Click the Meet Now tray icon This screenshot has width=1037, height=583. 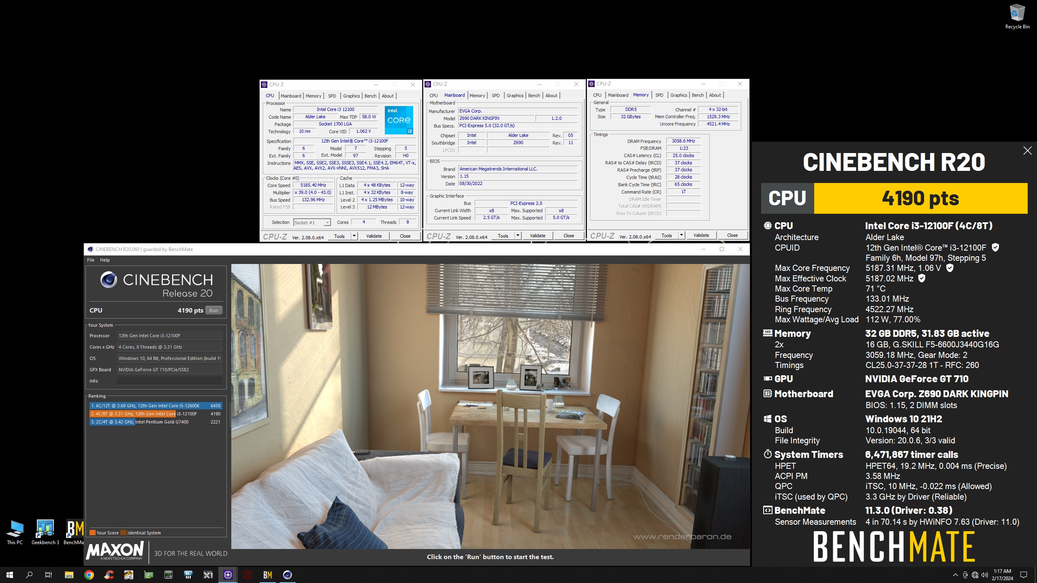pyautogui.click(x=965, y=575)
